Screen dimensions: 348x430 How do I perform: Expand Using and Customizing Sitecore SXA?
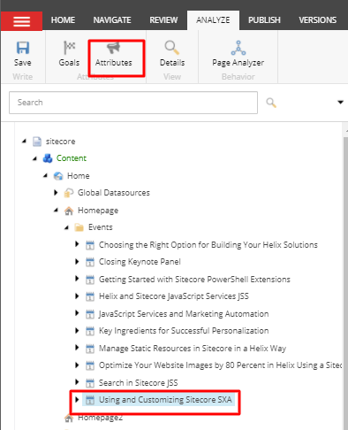point(77,399)
